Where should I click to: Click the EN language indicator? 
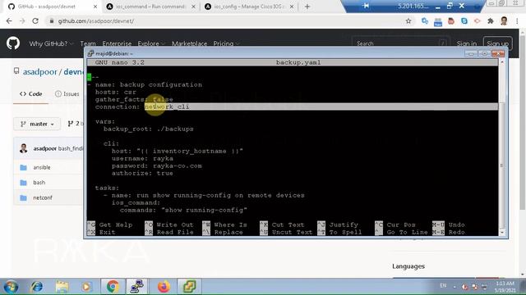443,286
